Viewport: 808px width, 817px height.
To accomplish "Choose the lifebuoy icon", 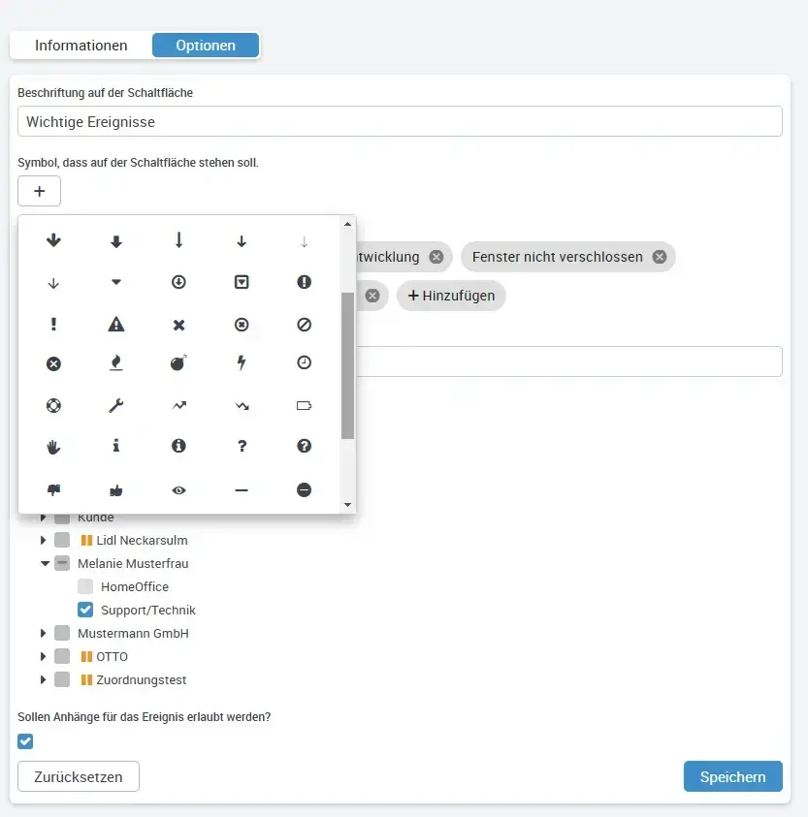I will pyautogui.click(x=53, y=405).
